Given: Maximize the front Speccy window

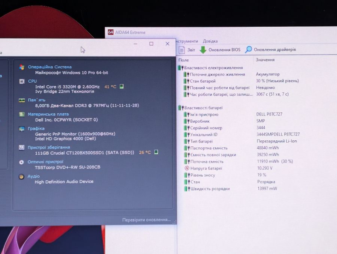Looking at the screenshot, I should [x=151, y=44].
